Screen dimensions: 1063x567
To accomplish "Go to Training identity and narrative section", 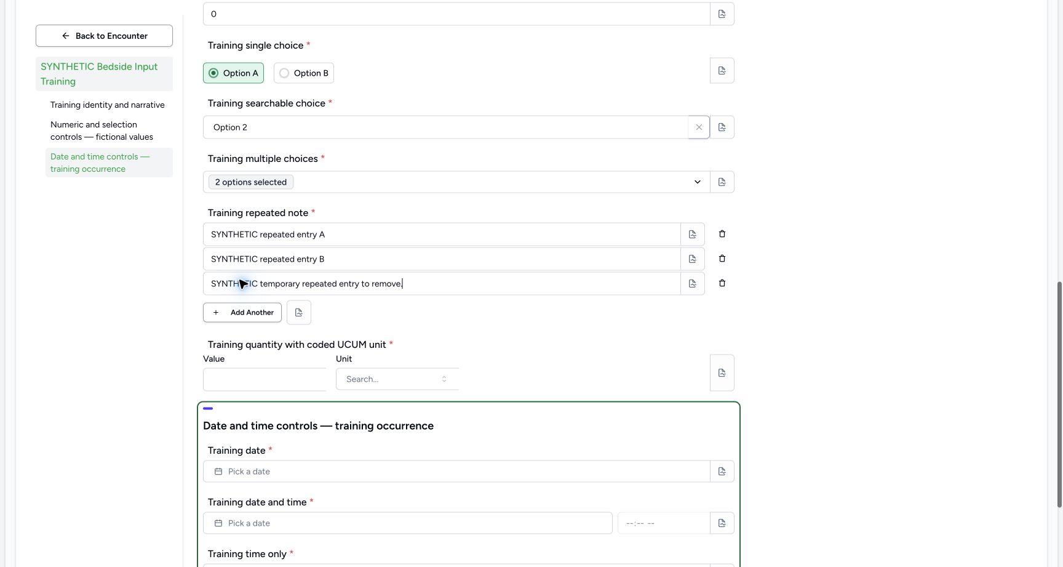I will pyautogui.click(x=108, y=105).
